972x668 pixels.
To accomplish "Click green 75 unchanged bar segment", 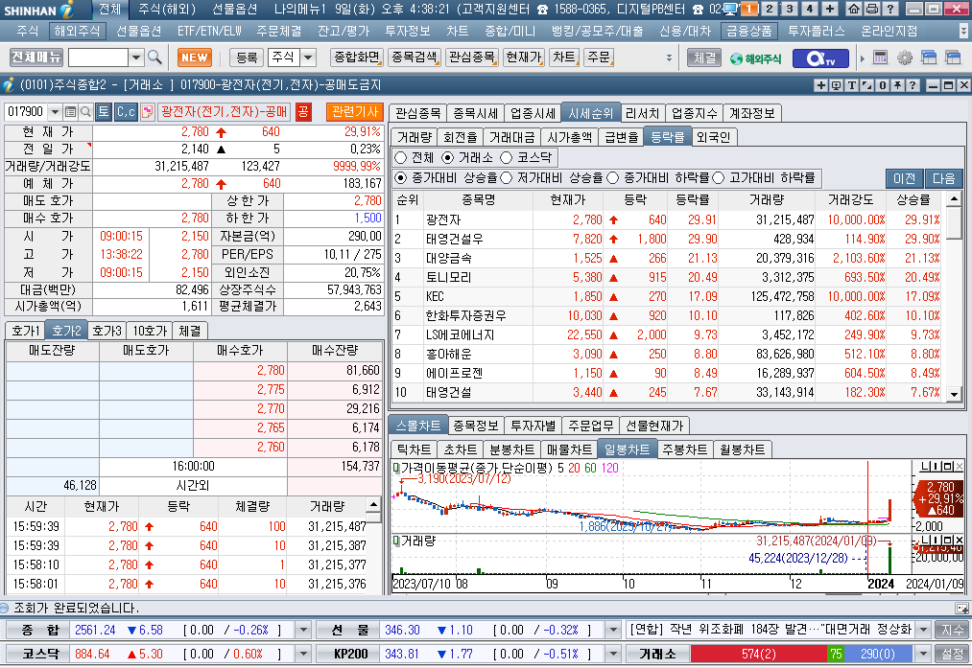I will [x=836, y=653].
